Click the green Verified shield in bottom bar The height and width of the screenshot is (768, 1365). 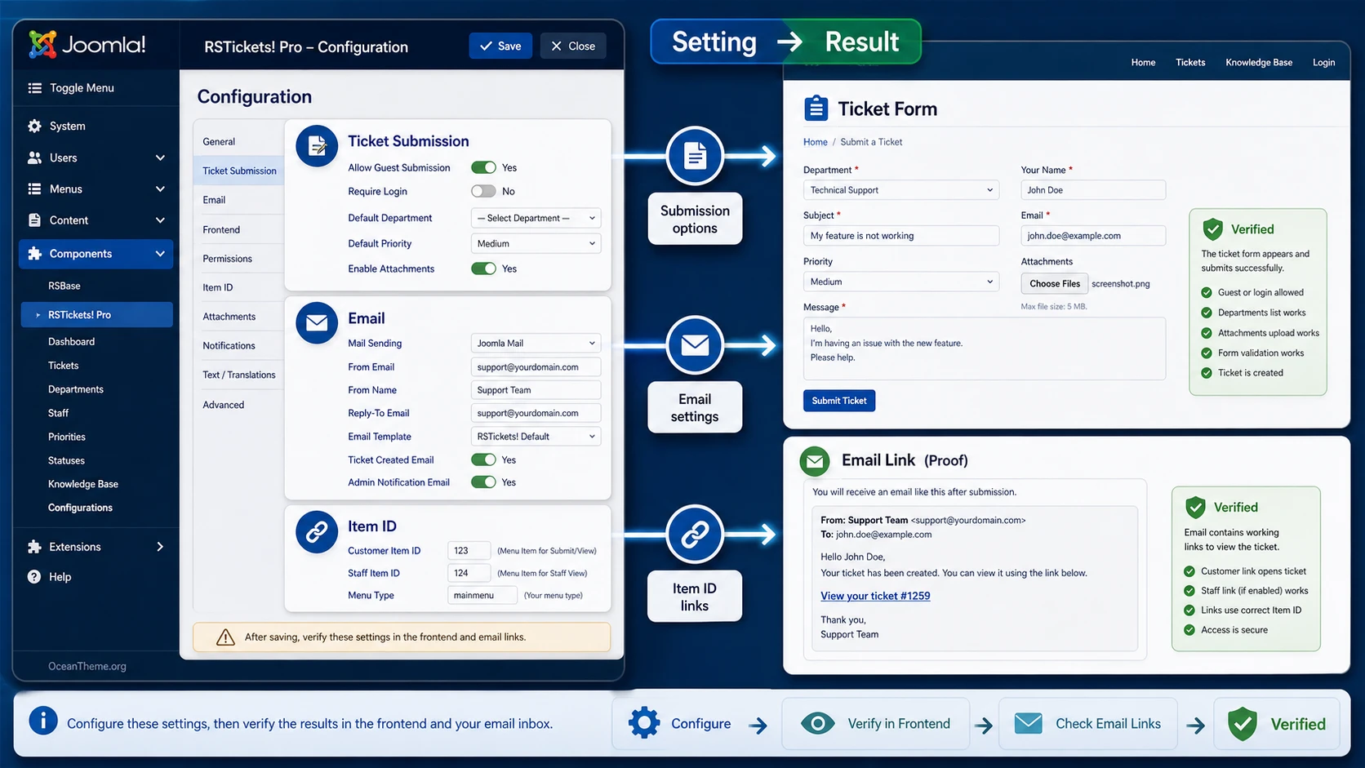pos(1243,724)
